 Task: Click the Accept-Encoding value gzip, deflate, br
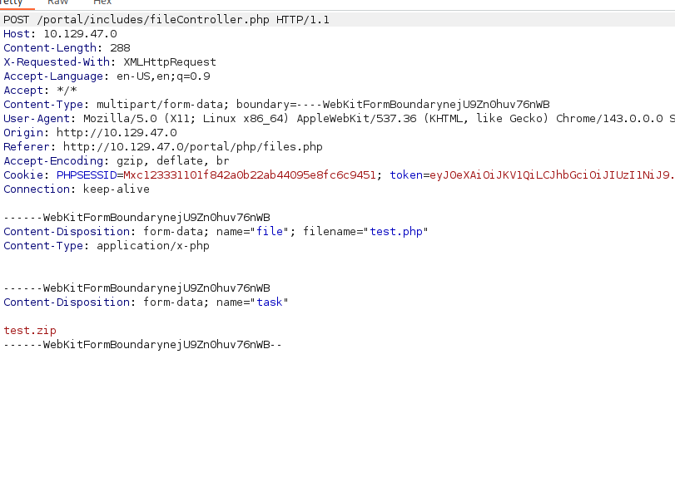click(x=173, y=161)
